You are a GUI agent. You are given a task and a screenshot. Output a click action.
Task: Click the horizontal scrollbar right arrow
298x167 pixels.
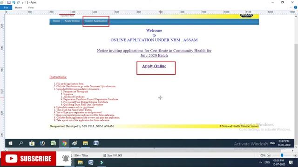tap(292, 150)
